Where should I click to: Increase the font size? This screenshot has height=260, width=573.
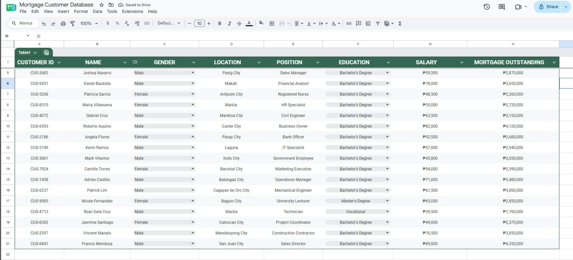[x=209, y=23]
